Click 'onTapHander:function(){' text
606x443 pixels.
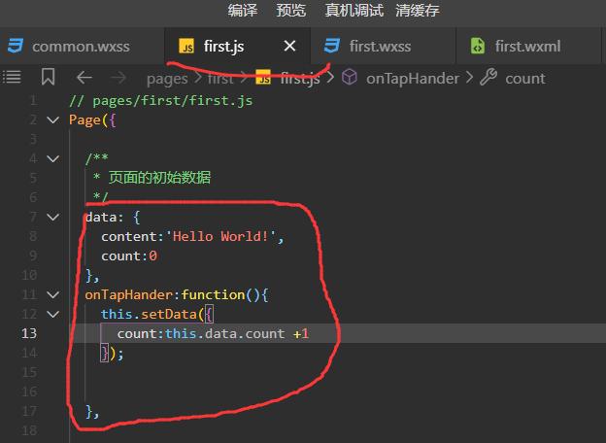tap(177, 295)
